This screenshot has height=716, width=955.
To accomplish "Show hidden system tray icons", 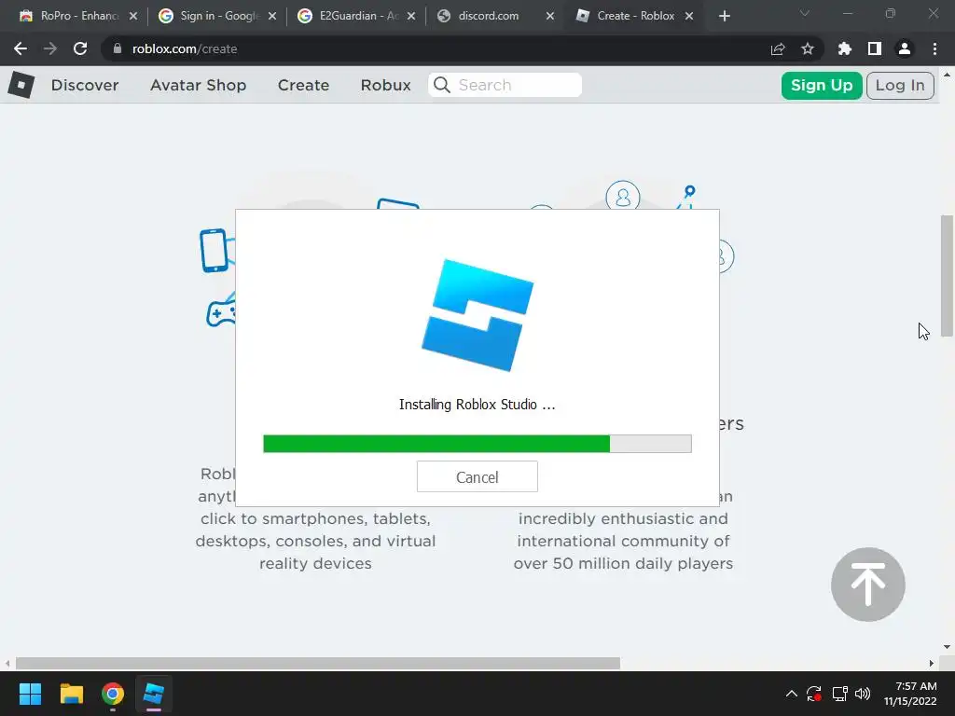I will pos(791,694).
